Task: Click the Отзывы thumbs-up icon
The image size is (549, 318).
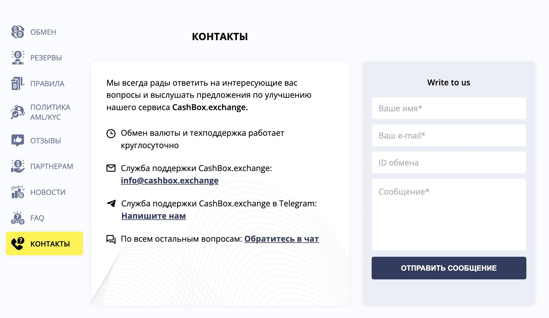Action: (x=18, y=141)
